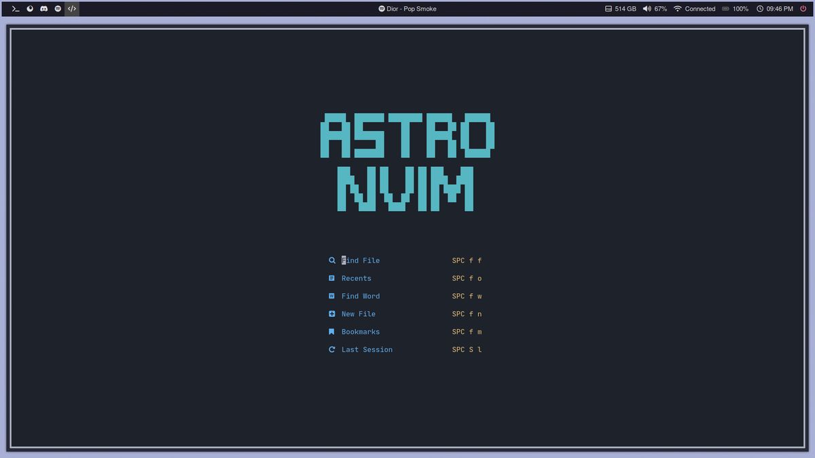
Task: Select the code editor icon in the top bar
Action: pyautogui.click(x=71, y=9)
